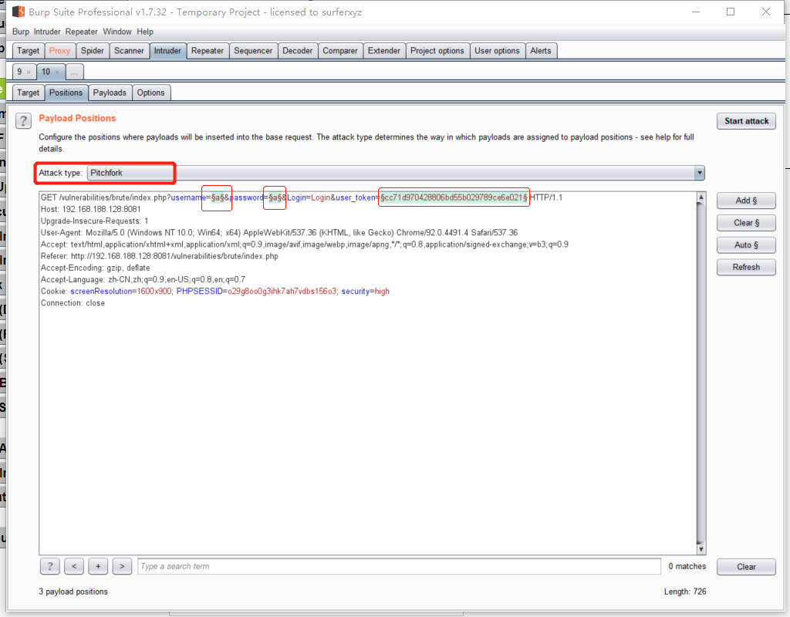The height and width of the screenshot is (617, 790).
Task: Switch to the Extender tab
Action: point(384,51)
